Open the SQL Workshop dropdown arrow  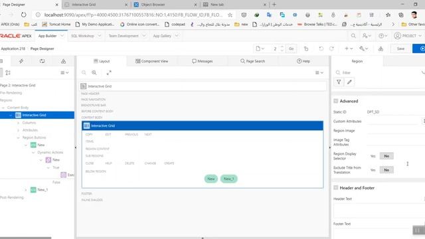[99, 36]
